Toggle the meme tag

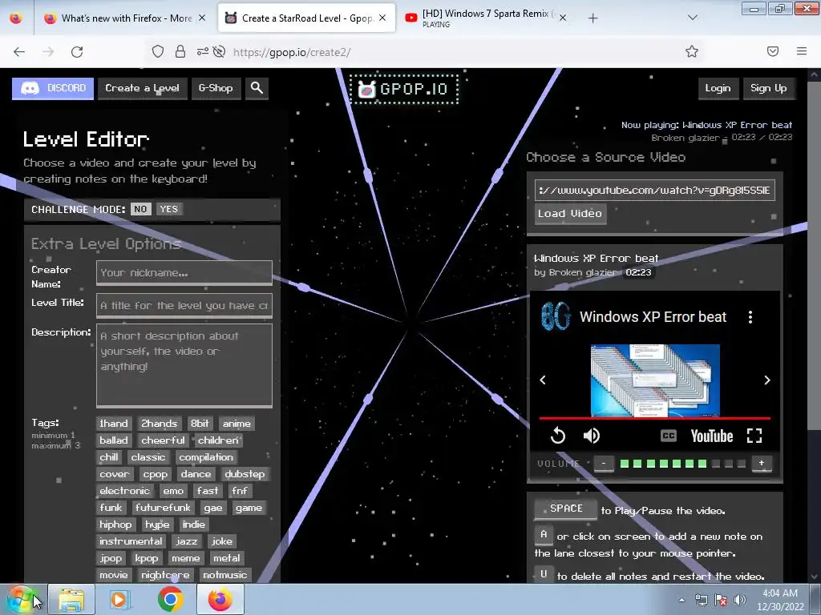186,558
